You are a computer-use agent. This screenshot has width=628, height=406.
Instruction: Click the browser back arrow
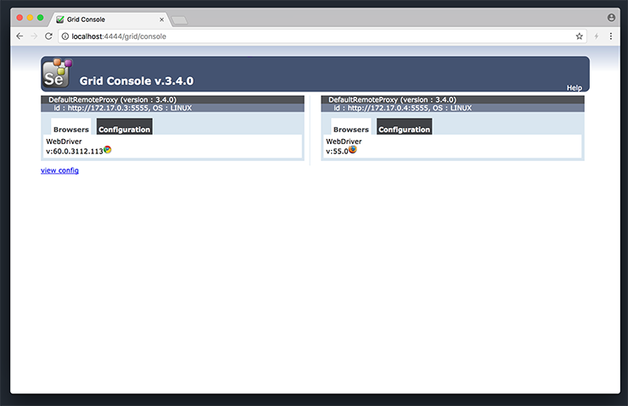pyautogui.click(x=20, y=36)
